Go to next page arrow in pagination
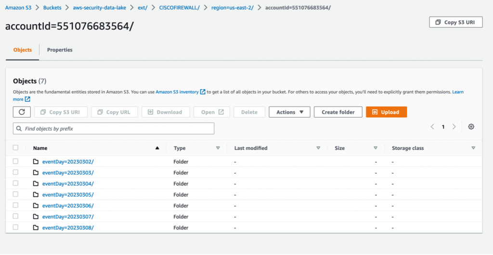 coord(454,127)
